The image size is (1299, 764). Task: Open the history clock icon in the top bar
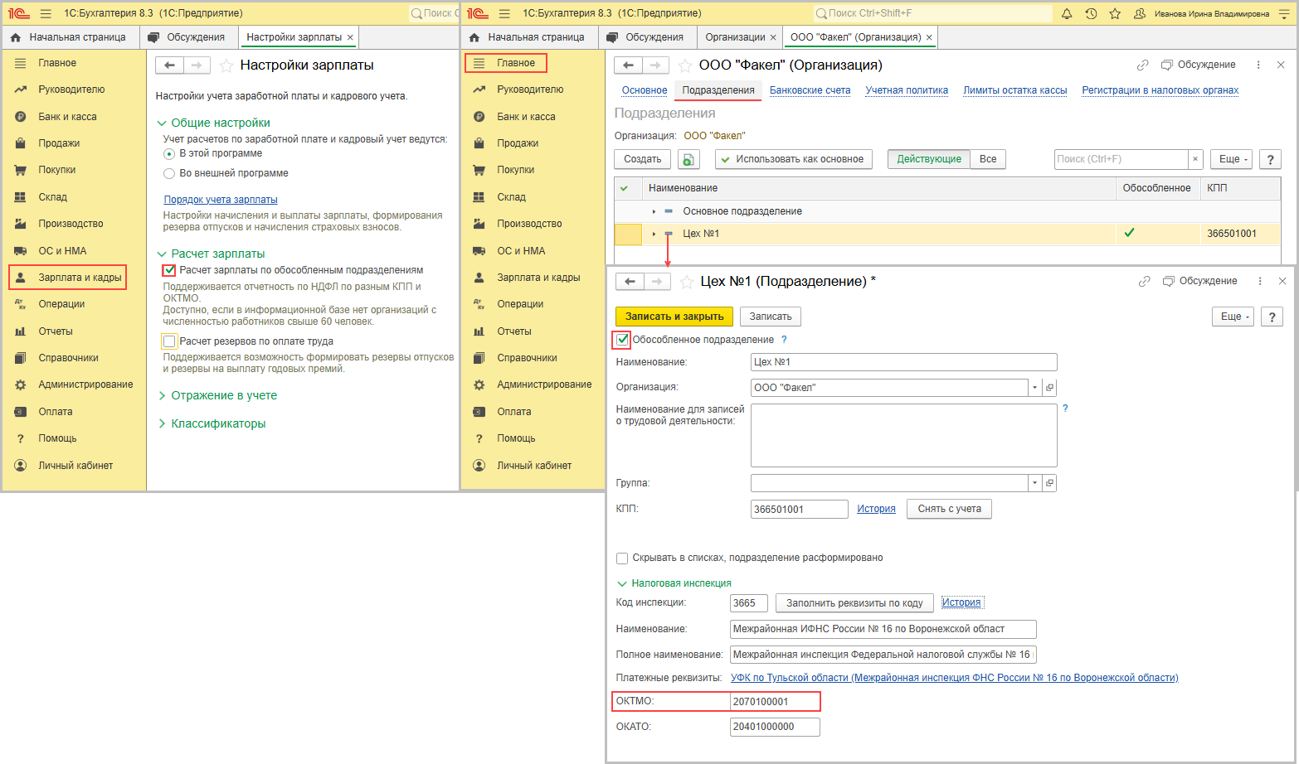pyautogui.click(x=1091, y=13)
